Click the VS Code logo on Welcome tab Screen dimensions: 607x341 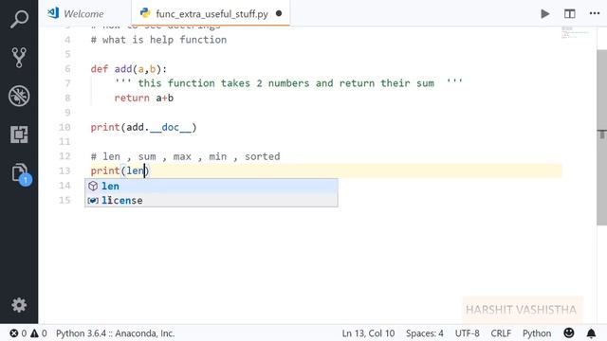[53, 13]
